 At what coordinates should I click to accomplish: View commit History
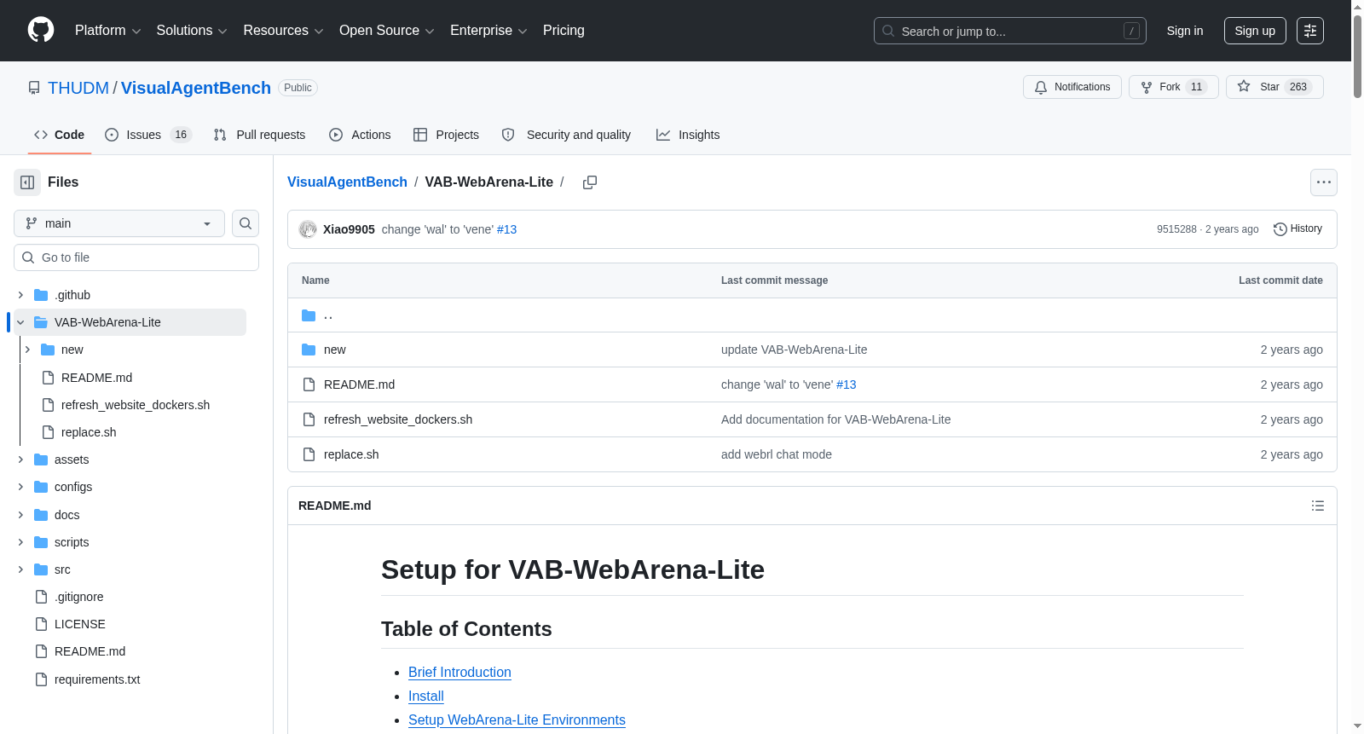point(1298,229)
